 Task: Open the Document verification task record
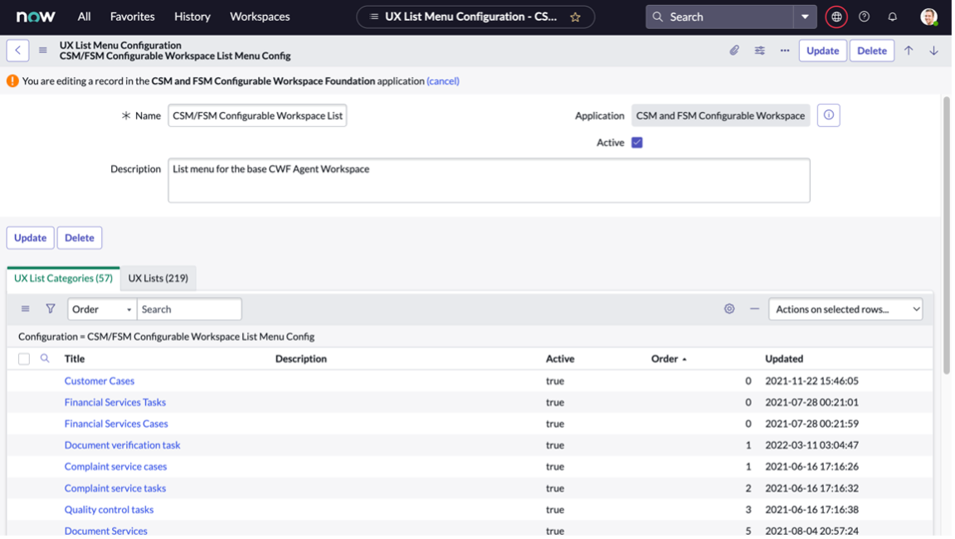123,445
